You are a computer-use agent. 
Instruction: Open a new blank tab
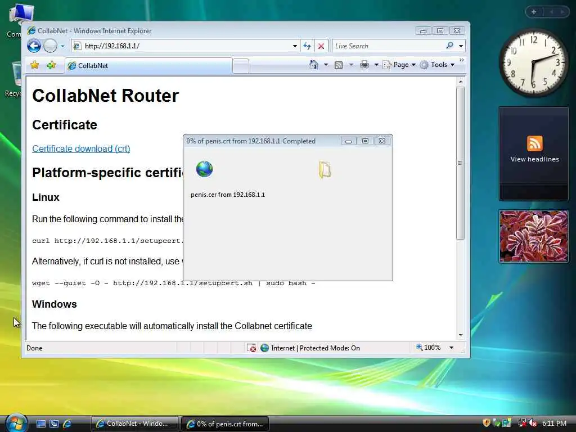coord(241,66)
